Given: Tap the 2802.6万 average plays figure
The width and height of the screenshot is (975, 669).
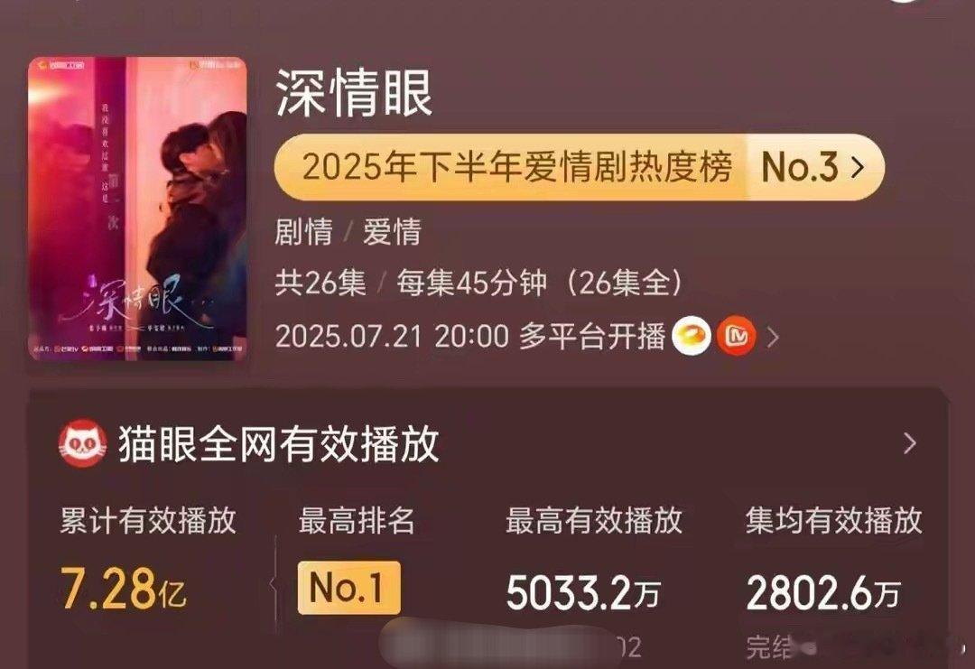Looking at the screenshot, I should [x=823, y=592].
